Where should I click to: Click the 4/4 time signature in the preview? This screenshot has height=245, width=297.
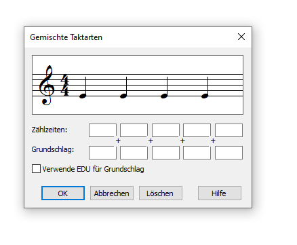point(64,86)
